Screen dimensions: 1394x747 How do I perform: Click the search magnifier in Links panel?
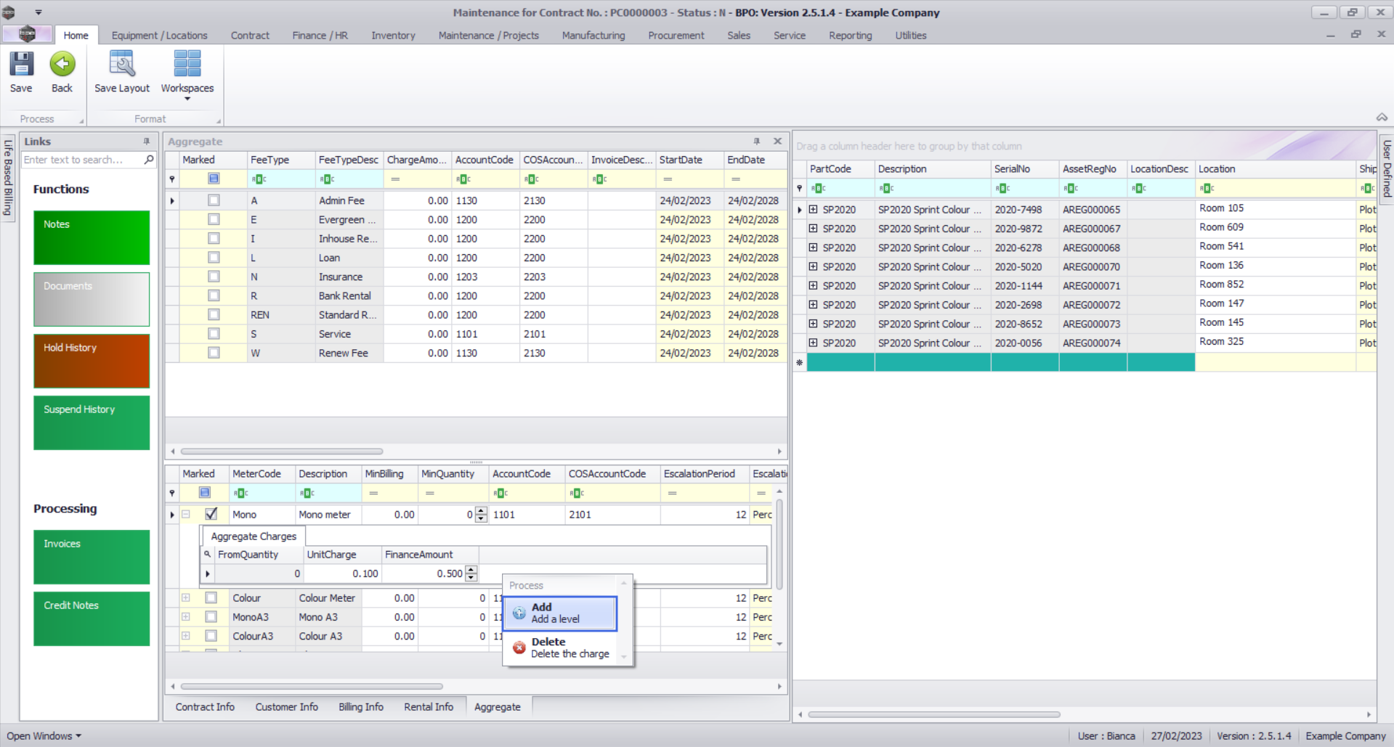pyautogui.click(x=149, y=160)
